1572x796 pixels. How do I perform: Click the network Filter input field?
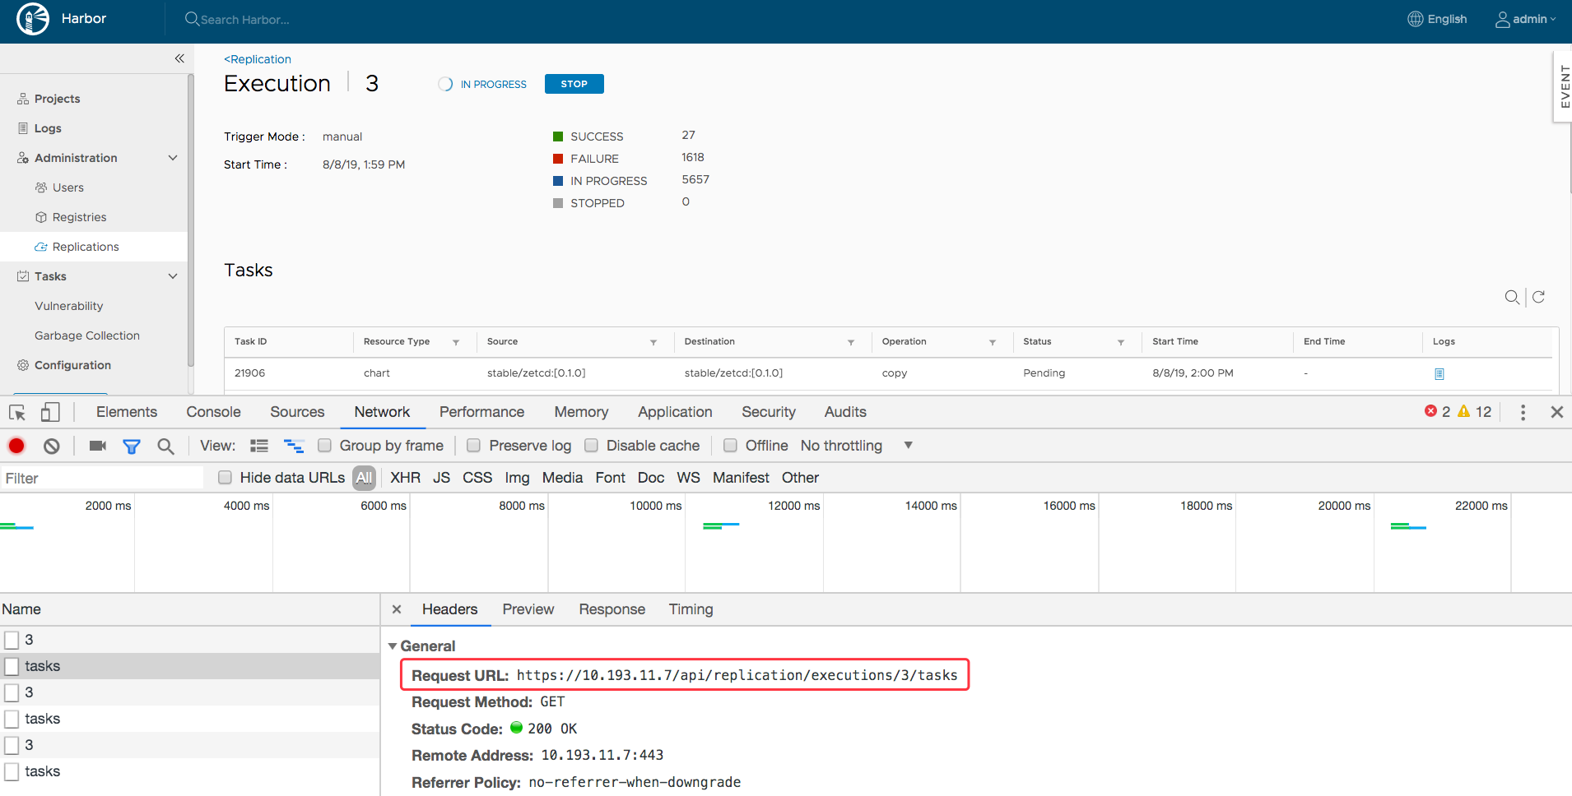pos(102,478)
